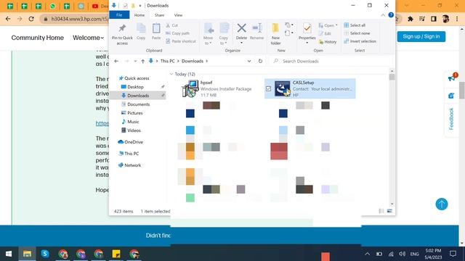Open Explorer help icon
This screenshot has height=261, width=465.
[391, 14]
